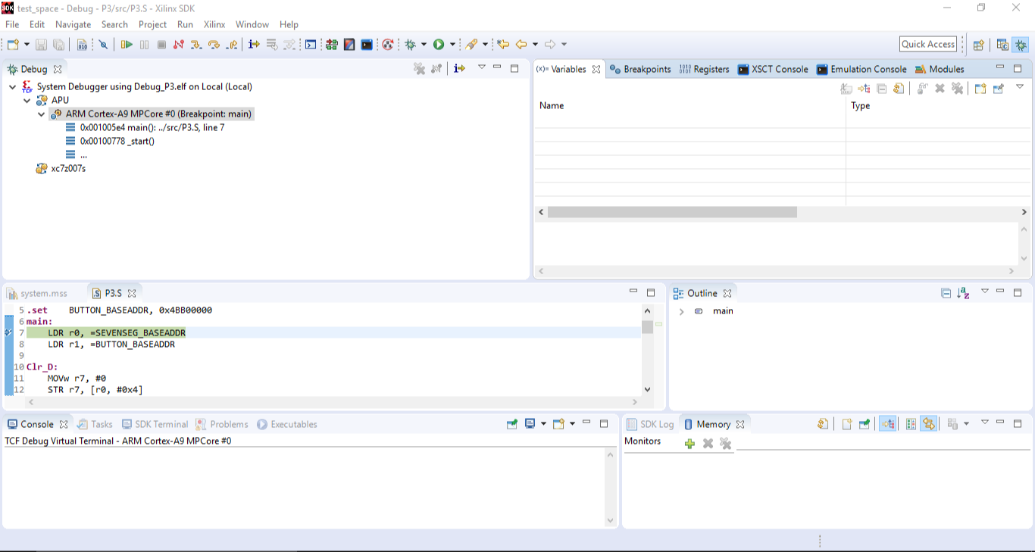Open the Back navigation history dropdown
Viewport: 1035px width, 552px height.
pos(535,45)
